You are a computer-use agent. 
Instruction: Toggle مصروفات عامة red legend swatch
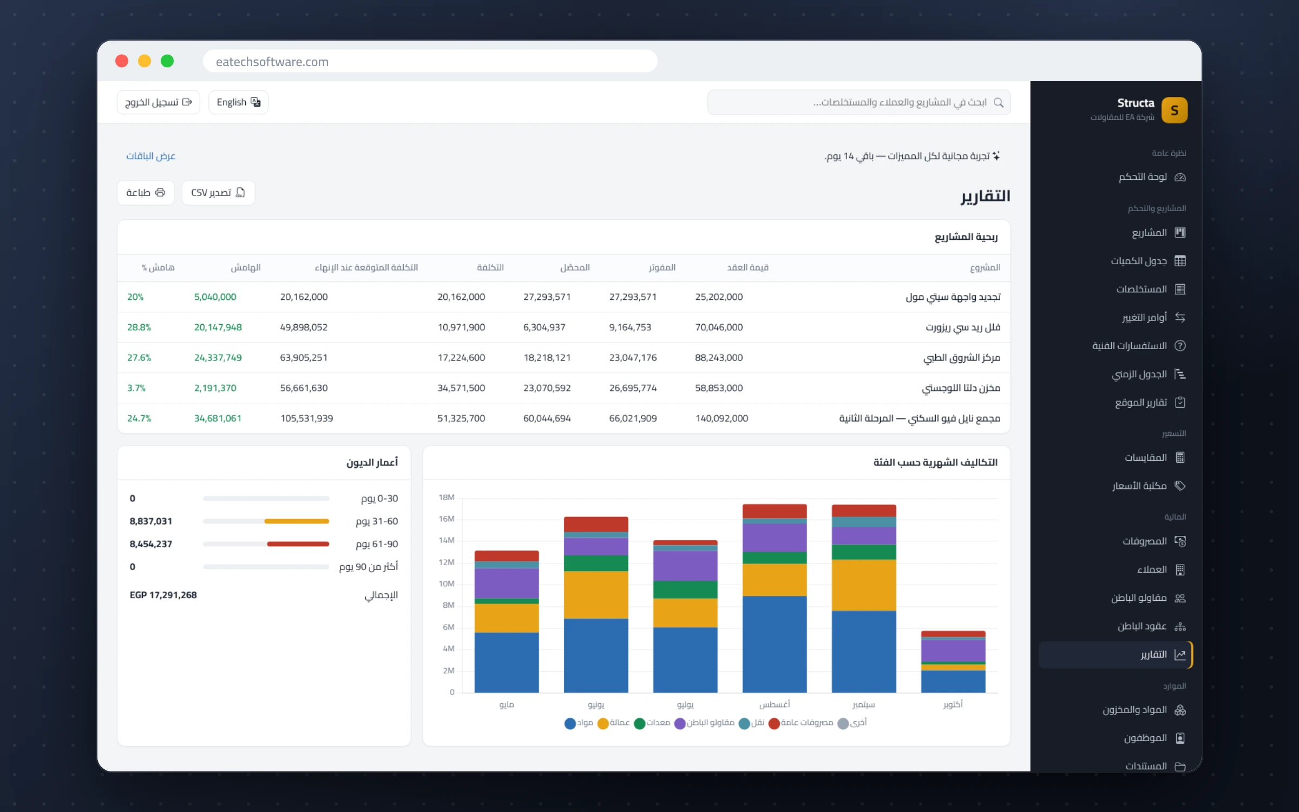click(x=774, y=723)
